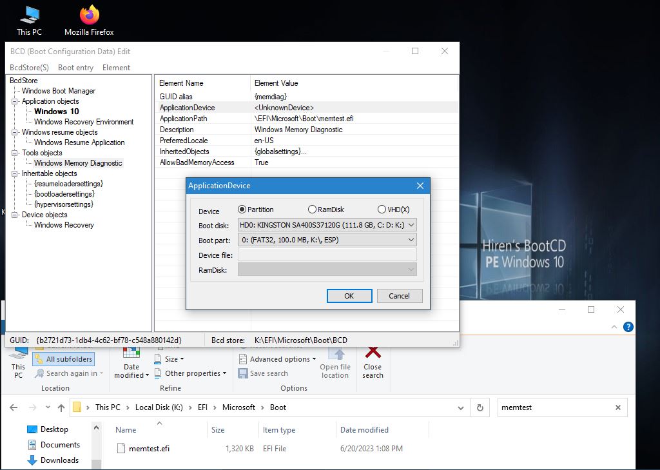Select the RamDisk radio button
This screenshot has height=470, width=660.
pyautogui.click(x=312, y=210)
